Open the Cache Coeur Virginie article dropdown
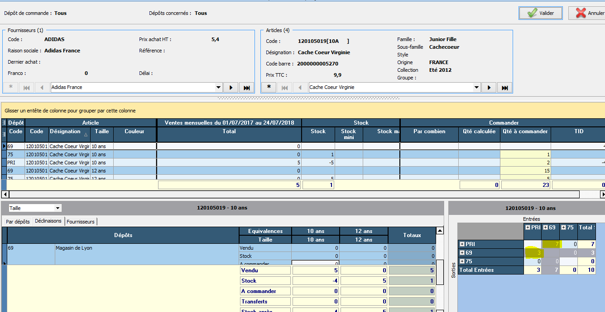 tap(476, 88)
